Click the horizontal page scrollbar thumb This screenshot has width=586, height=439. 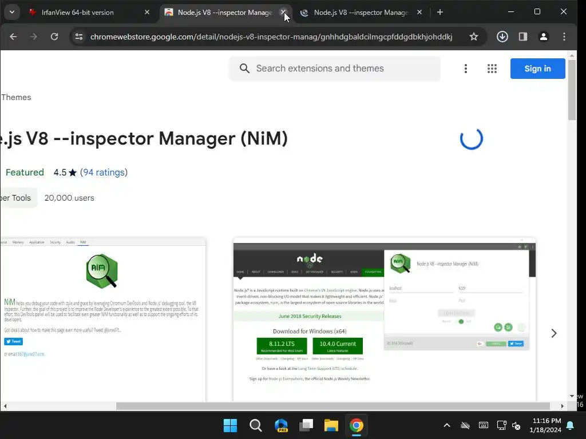332,406
